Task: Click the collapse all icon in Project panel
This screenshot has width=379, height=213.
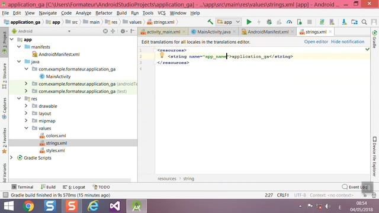Action: point(113,31)
